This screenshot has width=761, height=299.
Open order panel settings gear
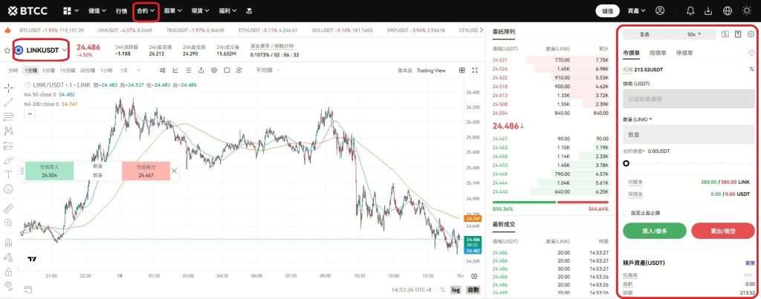(x=751, y=34)
